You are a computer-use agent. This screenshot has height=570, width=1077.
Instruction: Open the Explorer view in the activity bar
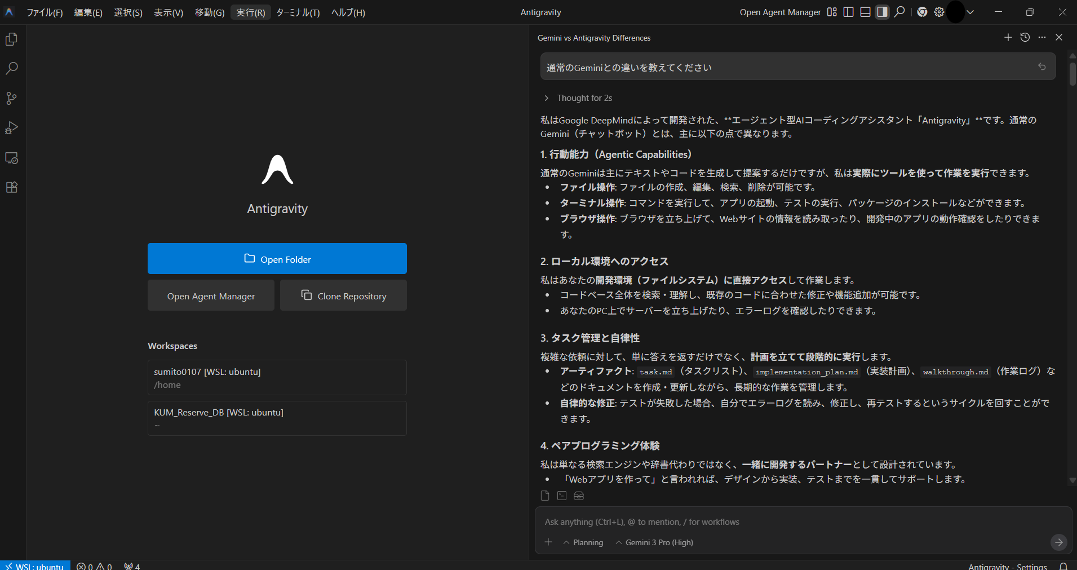coord(12,39)
